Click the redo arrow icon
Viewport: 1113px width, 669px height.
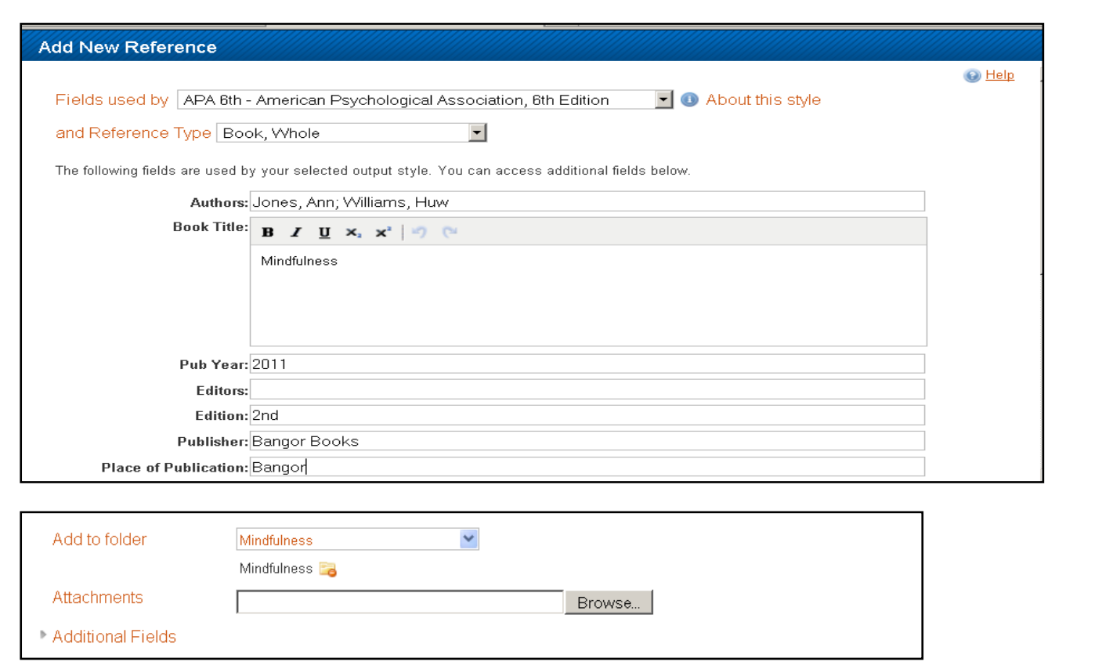(x=450, y=232)
